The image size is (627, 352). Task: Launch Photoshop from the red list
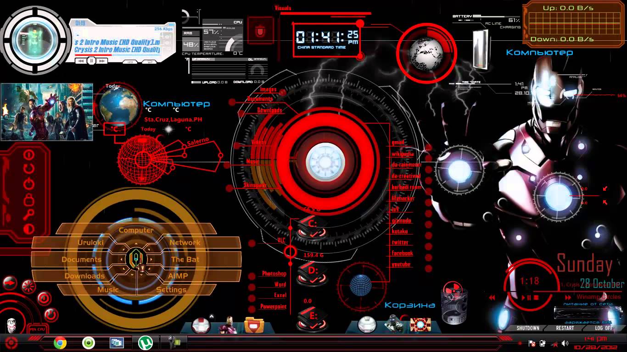coord(274,274)
